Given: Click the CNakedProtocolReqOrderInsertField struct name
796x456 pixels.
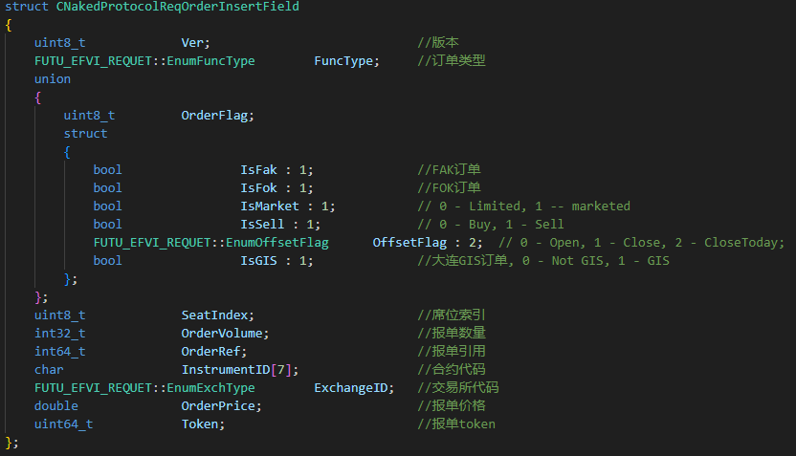Looking at the screenshot, I should pyautogui.click(x=177, y=7).
